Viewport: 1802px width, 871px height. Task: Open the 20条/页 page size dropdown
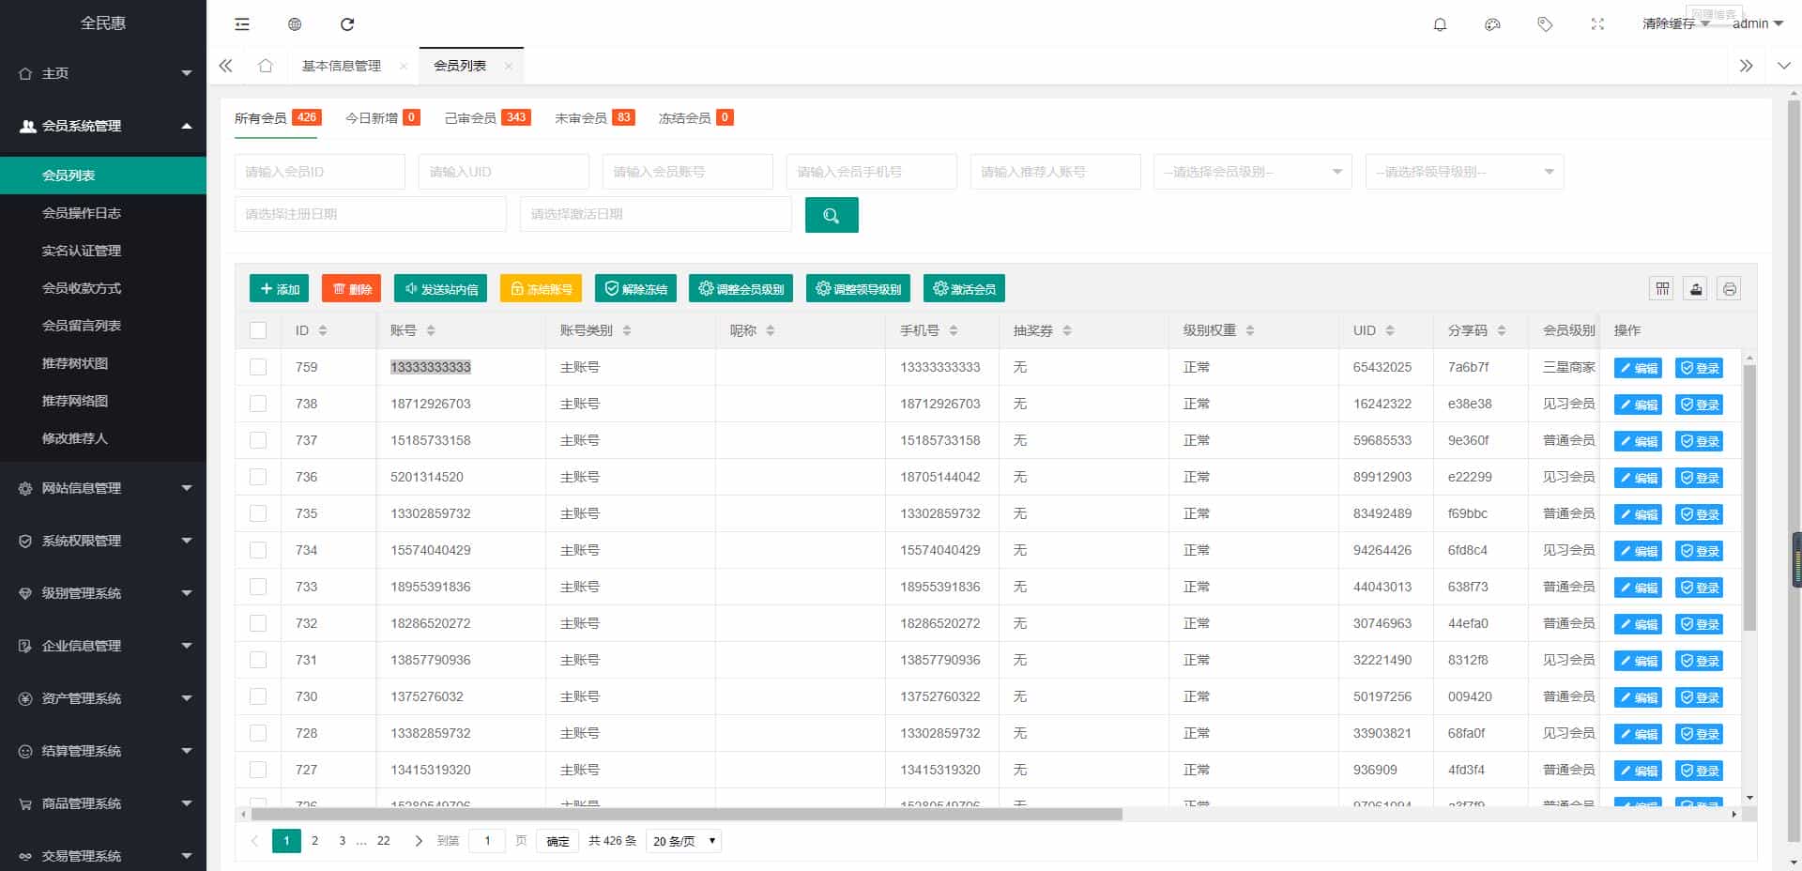(683, 841)
